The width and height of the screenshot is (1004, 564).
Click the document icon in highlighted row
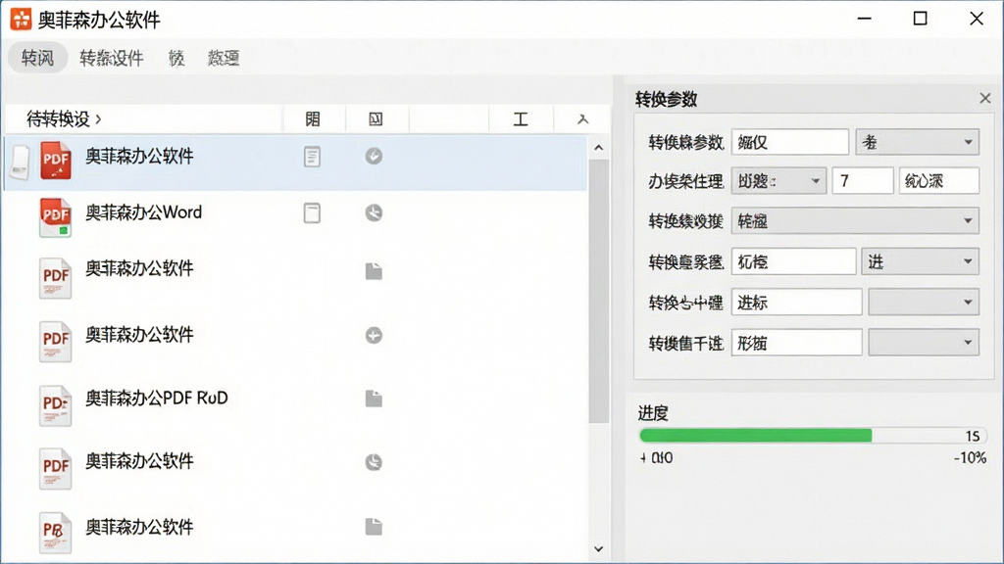click(x=312, y=157)
